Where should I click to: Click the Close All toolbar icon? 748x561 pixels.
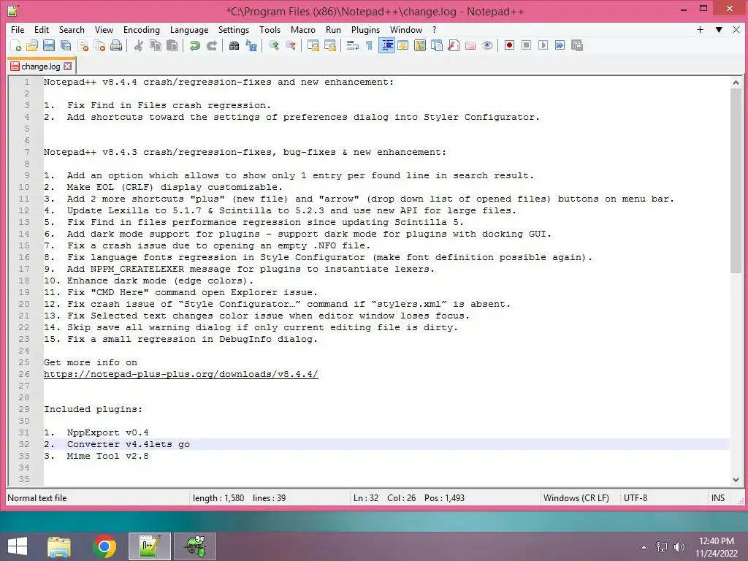pyautogui.click(x=99, y=45)
